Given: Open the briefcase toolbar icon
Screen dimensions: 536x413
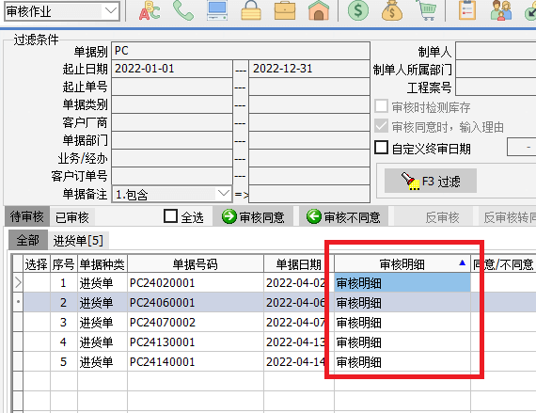Looking at the screenshot, I should coord(285,10).
